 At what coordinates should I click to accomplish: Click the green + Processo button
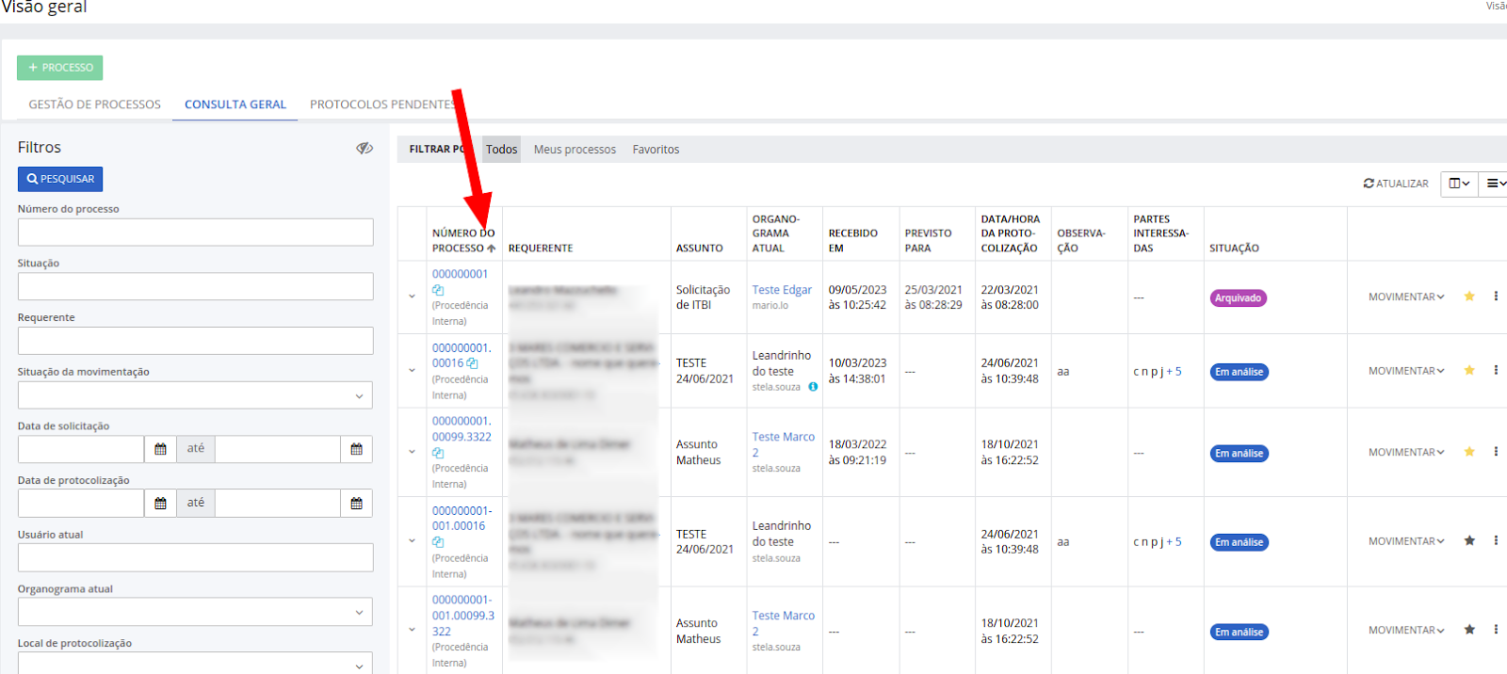pos(59,68)
